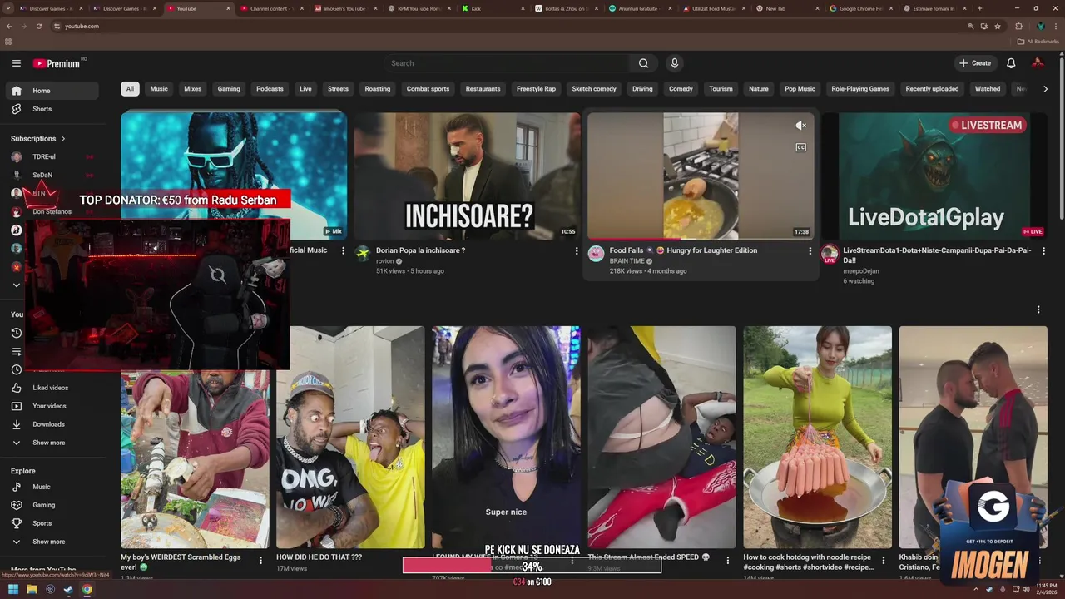Open the Food Fails Hungry for Laughter title
Viewport: 1065px width, 599px height.
click(x=683, y=250)
